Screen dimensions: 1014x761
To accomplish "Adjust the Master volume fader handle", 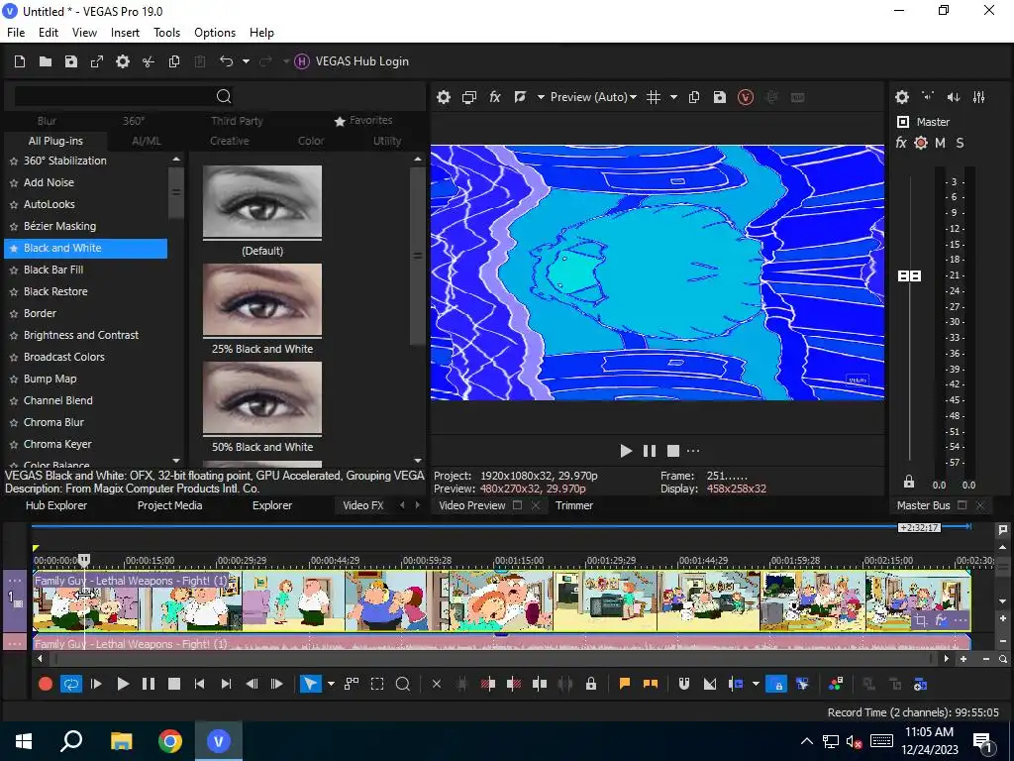I will pos(909,276).
